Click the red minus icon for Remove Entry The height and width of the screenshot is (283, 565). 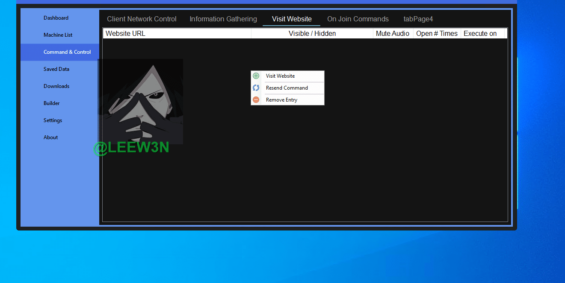[256, 100]
